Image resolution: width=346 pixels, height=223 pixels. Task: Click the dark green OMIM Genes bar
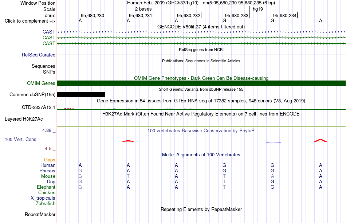201,83
